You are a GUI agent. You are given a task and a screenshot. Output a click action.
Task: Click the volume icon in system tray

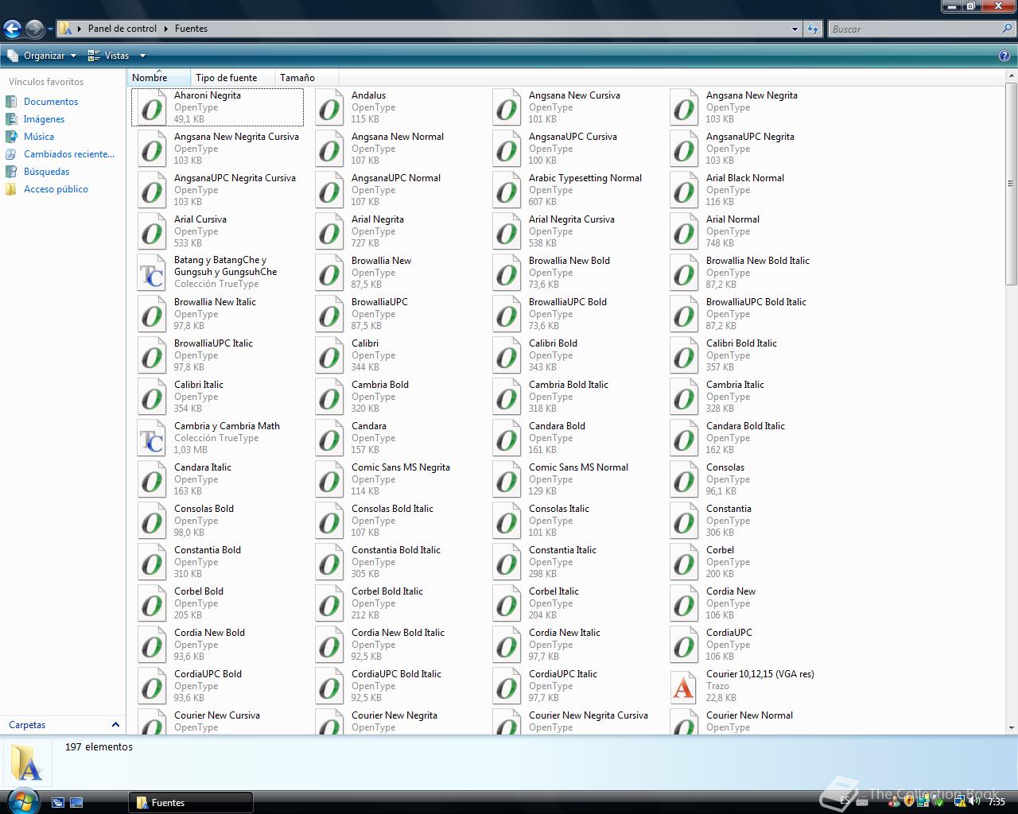pyautogui.click(x=974, y=800)
